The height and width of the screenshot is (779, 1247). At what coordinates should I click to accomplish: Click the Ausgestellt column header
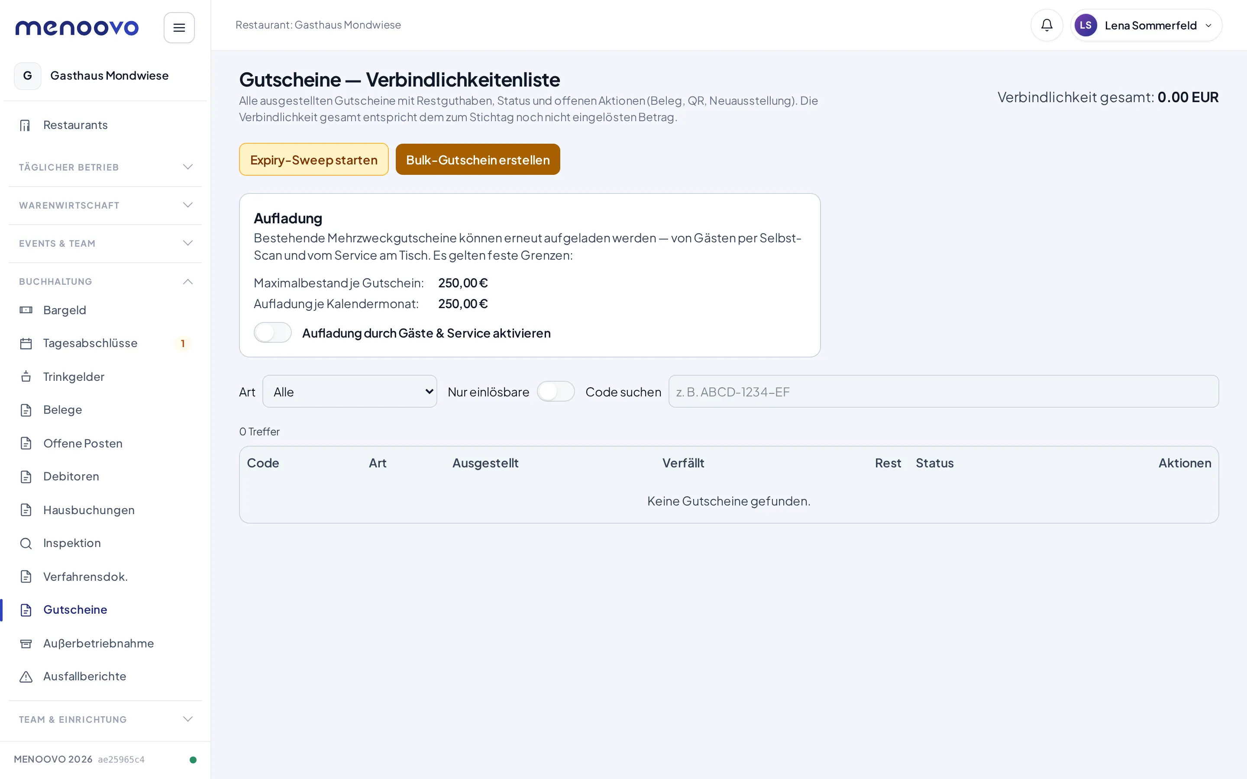pyautogui.click(x=485, y=463)
